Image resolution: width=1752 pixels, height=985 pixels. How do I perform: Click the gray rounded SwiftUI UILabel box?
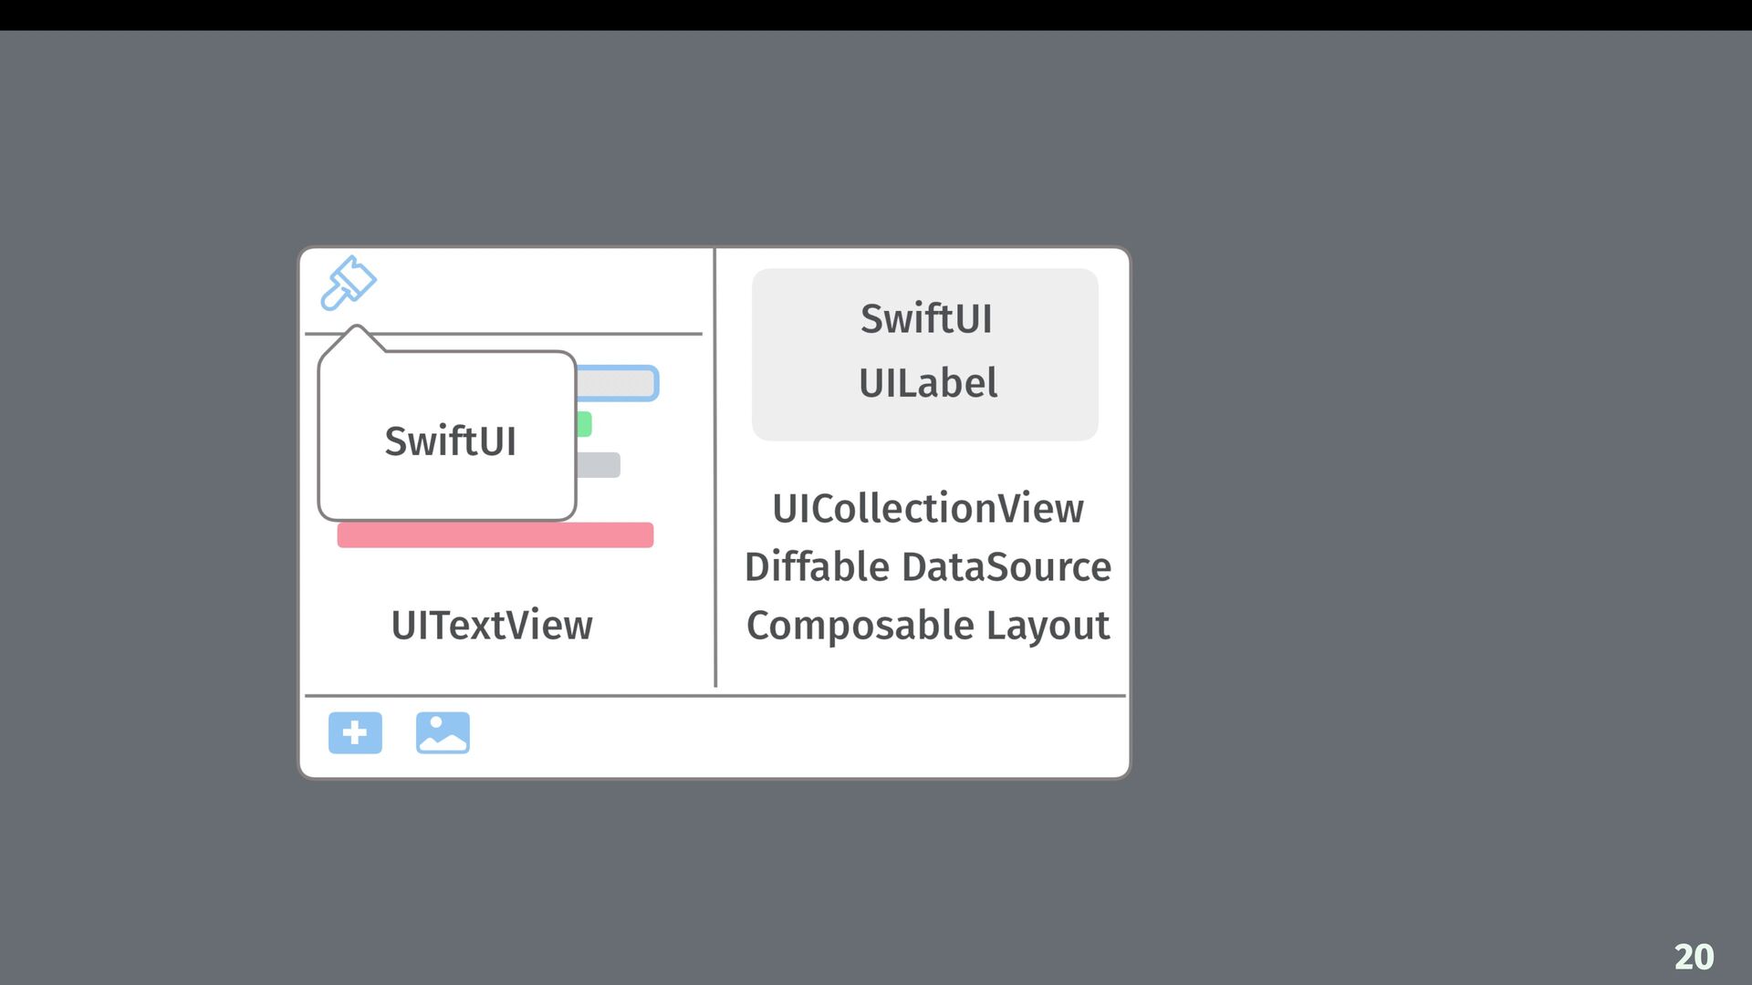[925, 355]
